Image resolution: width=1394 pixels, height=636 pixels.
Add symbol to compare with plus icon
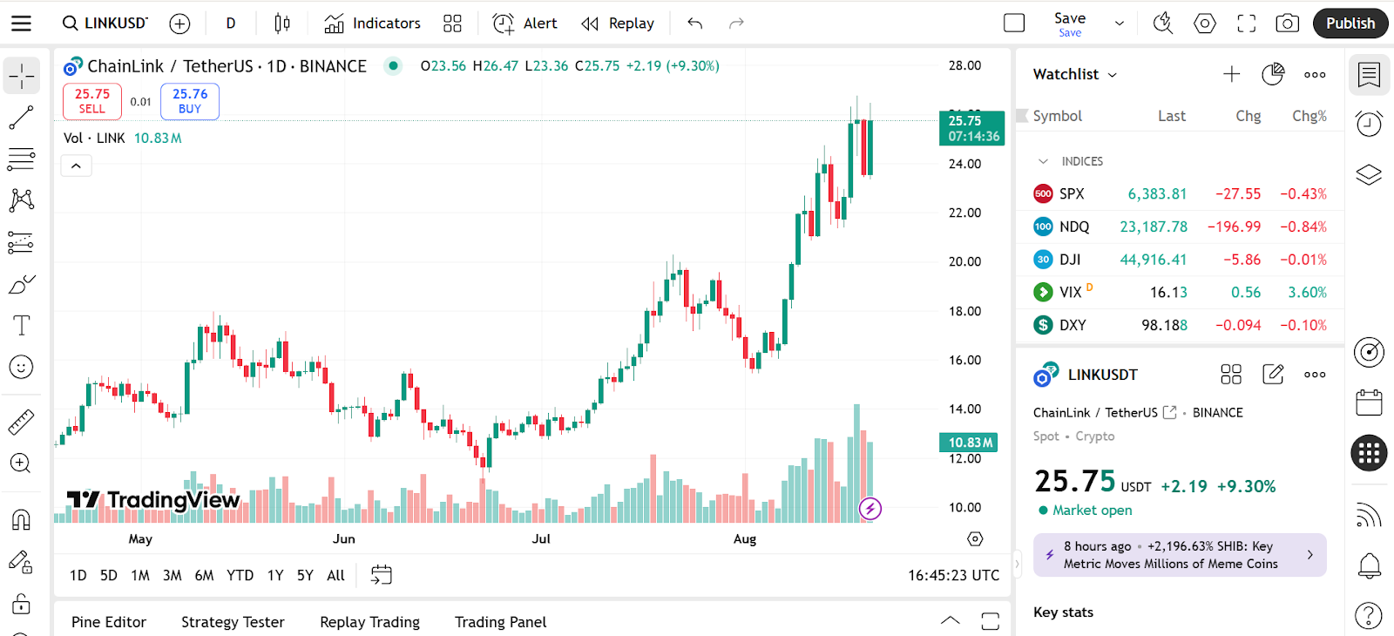[x=179, y=24]
